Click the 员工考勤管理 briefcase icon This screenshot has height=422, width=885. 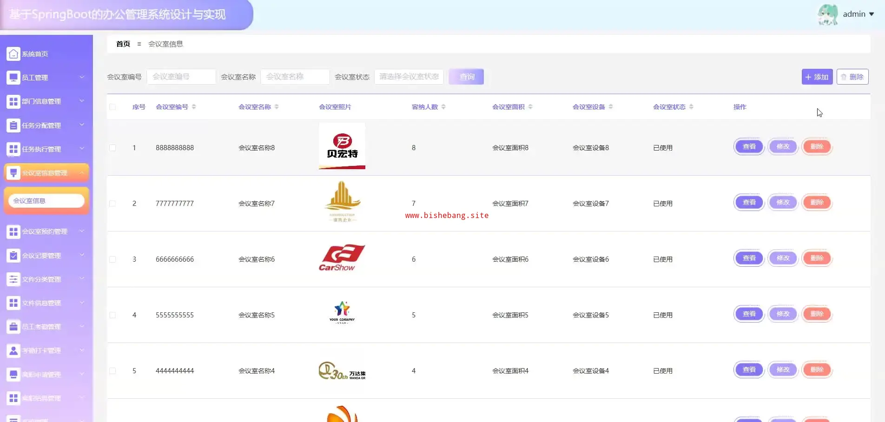tap(13, 327)
